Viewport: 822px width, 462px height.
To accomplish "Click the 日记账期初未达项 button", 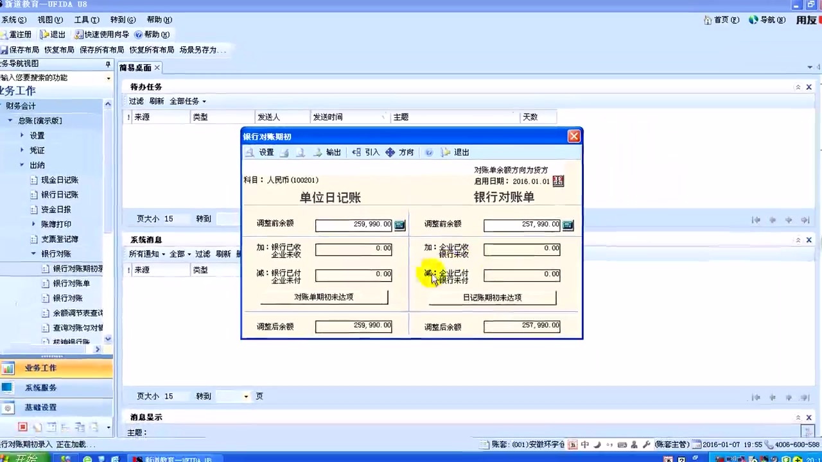I will (492, 298).
